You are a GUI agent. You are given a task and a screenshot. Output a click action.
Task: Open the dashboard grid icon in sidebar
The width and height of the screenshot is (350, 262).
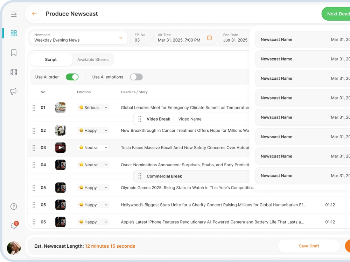pyautogui.click(x=14, y=33)
